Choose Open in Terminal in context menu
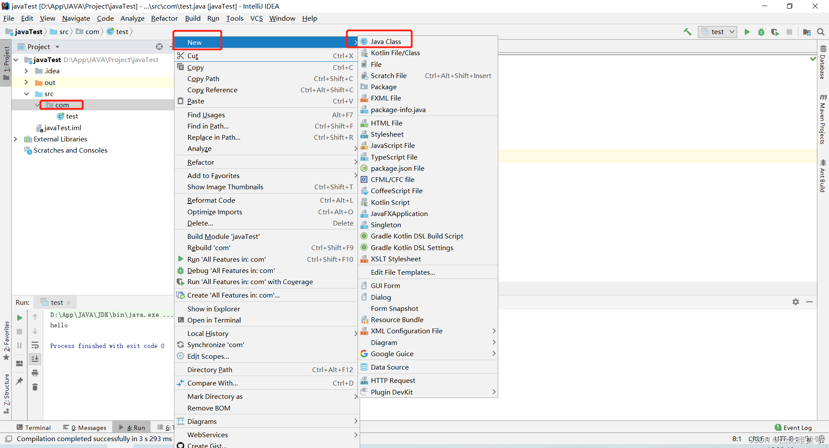The height and width of the screenshot is (448, 829). click(x=266, y=320)
